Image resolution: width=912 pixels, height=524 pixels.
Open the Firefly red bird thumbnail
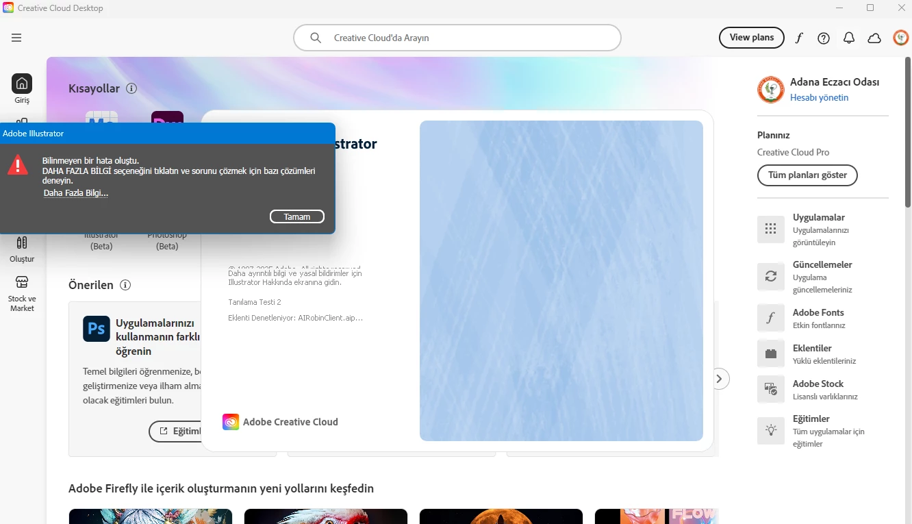tap(326, 516)
